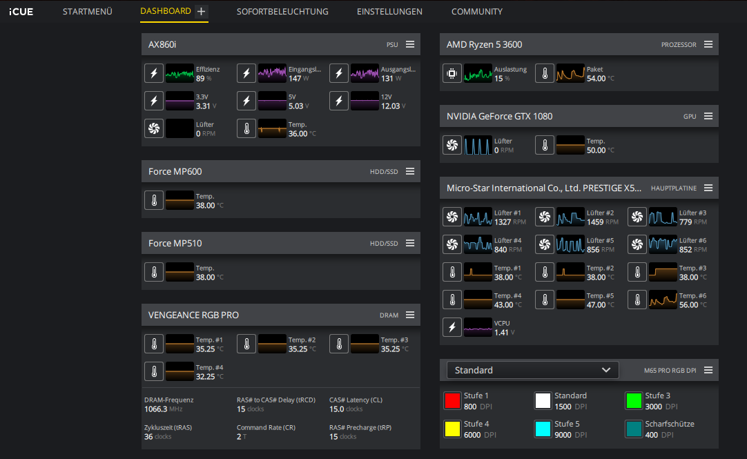
Task: Add a new dashboard with plus button
Action: click(202, 12)
